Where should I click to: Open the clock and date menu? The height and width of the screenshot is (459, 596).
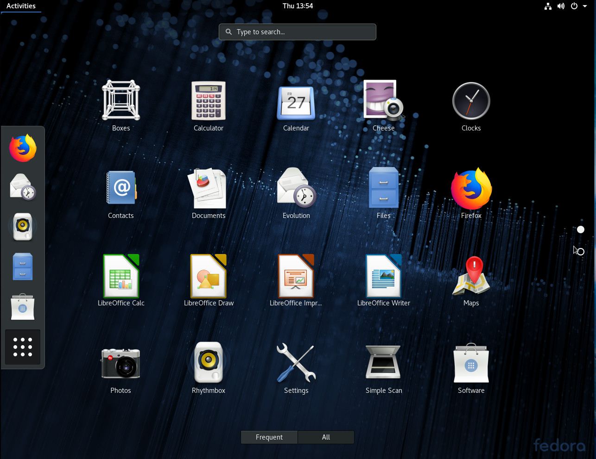click(x=298, y=6)
